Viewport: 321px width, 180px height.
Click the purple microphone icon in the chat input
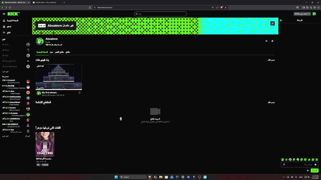[x=284, y=164]
